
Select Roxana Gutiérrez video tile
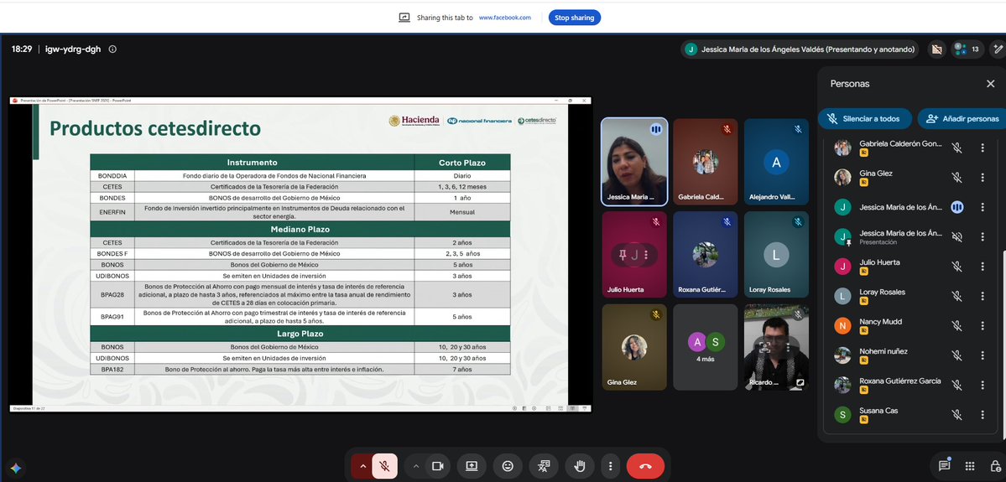coord(705,255)
